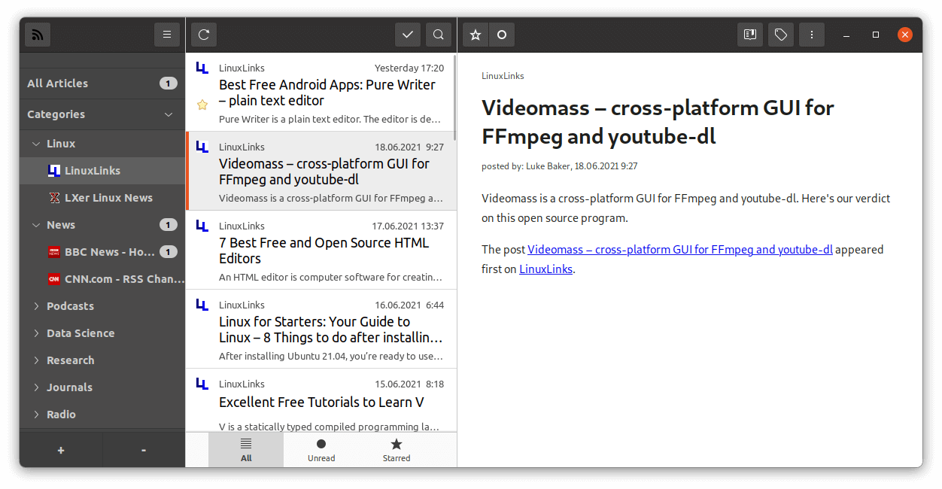Refresh feeds with the reload button
942x489 pixels.
point(204,35)
